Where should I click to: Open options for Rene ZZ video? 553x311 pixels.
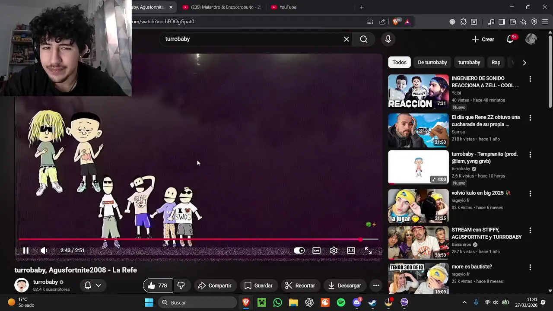[x=530, y=118]
